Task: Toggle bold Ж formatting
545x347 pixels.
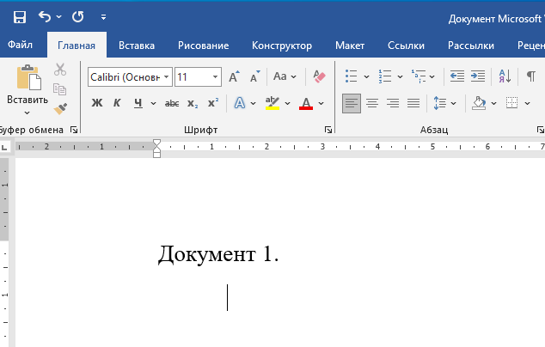Action: tap(97, 103)
